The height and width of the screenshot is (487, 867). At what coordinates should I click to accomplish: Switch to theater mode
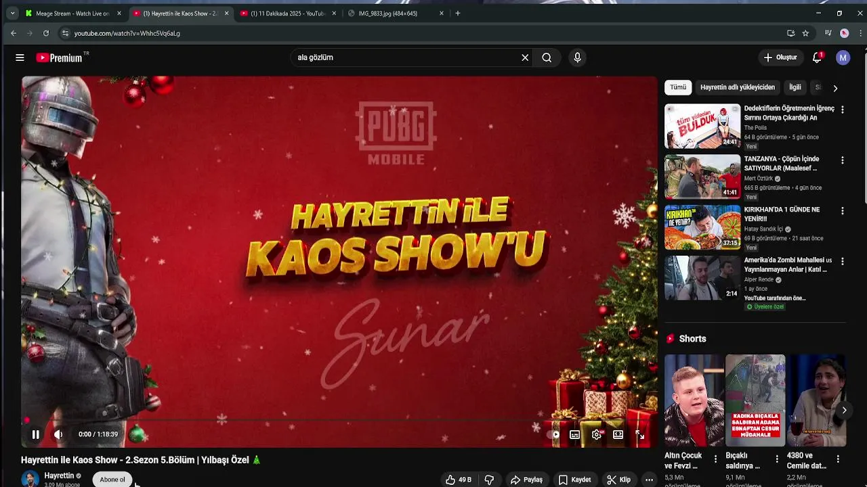click(618, 434)
